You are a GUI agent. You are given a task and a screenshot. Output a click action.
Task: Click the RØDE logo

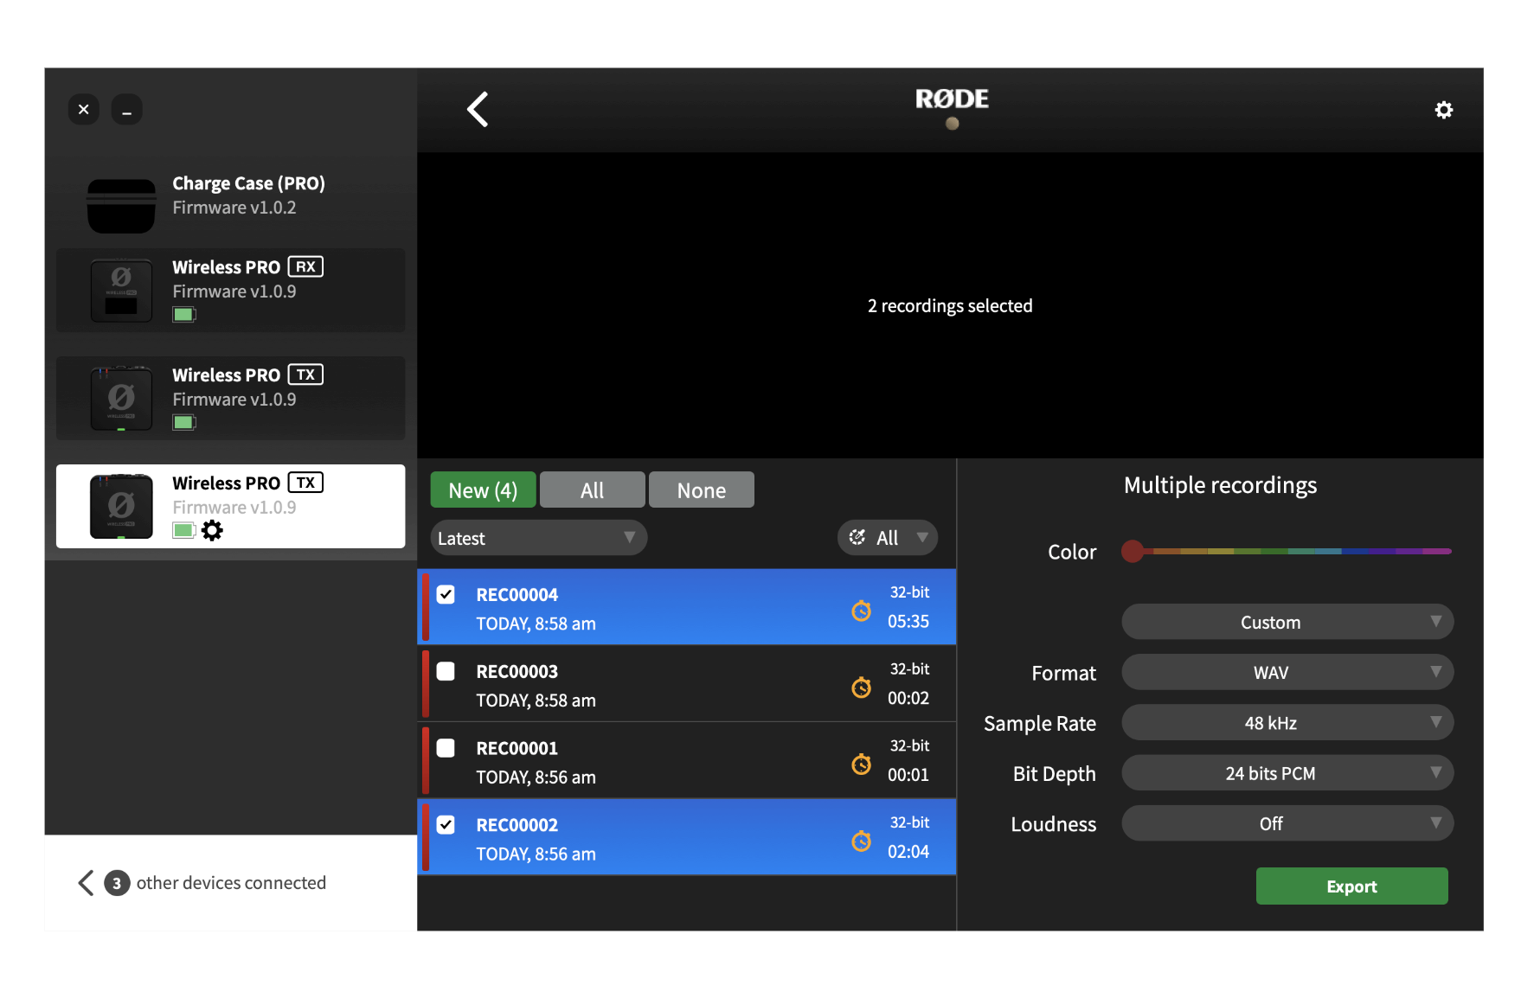[x=952, y=99]
